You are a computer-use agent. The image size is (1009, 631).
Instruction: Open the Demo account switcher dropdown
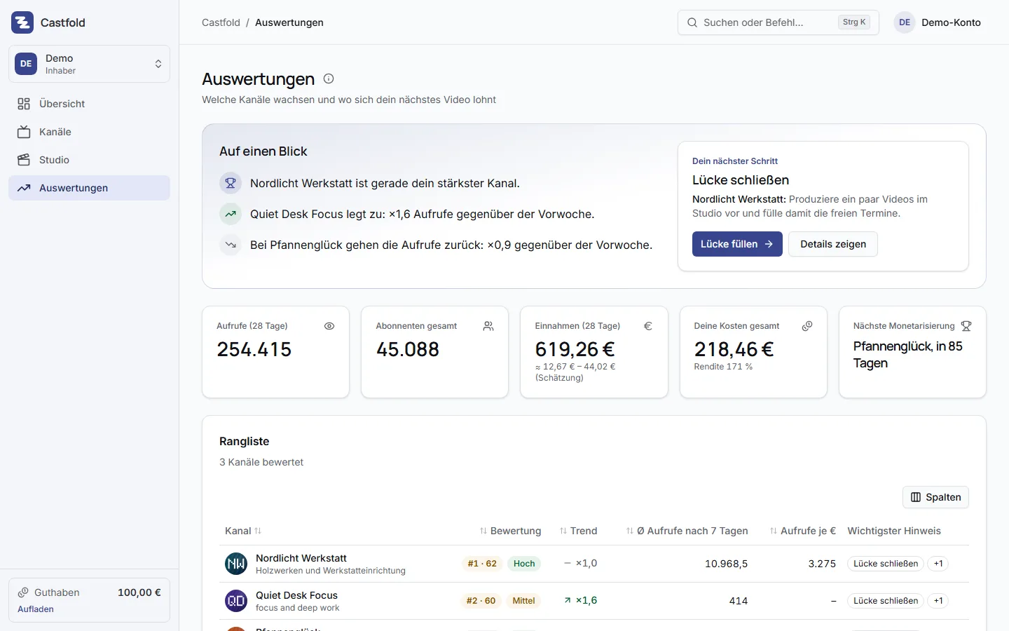(89, 64)
